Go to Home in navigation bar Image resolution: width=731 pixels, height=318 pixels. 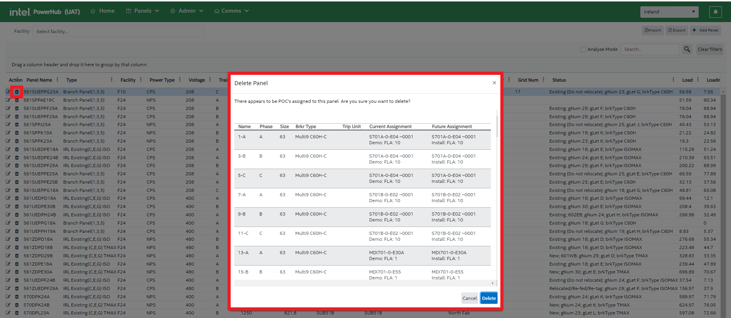[x=103, y=11]
